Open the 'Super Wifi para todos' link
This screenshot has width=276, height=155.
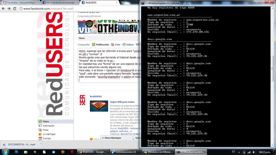coord(122,102)
